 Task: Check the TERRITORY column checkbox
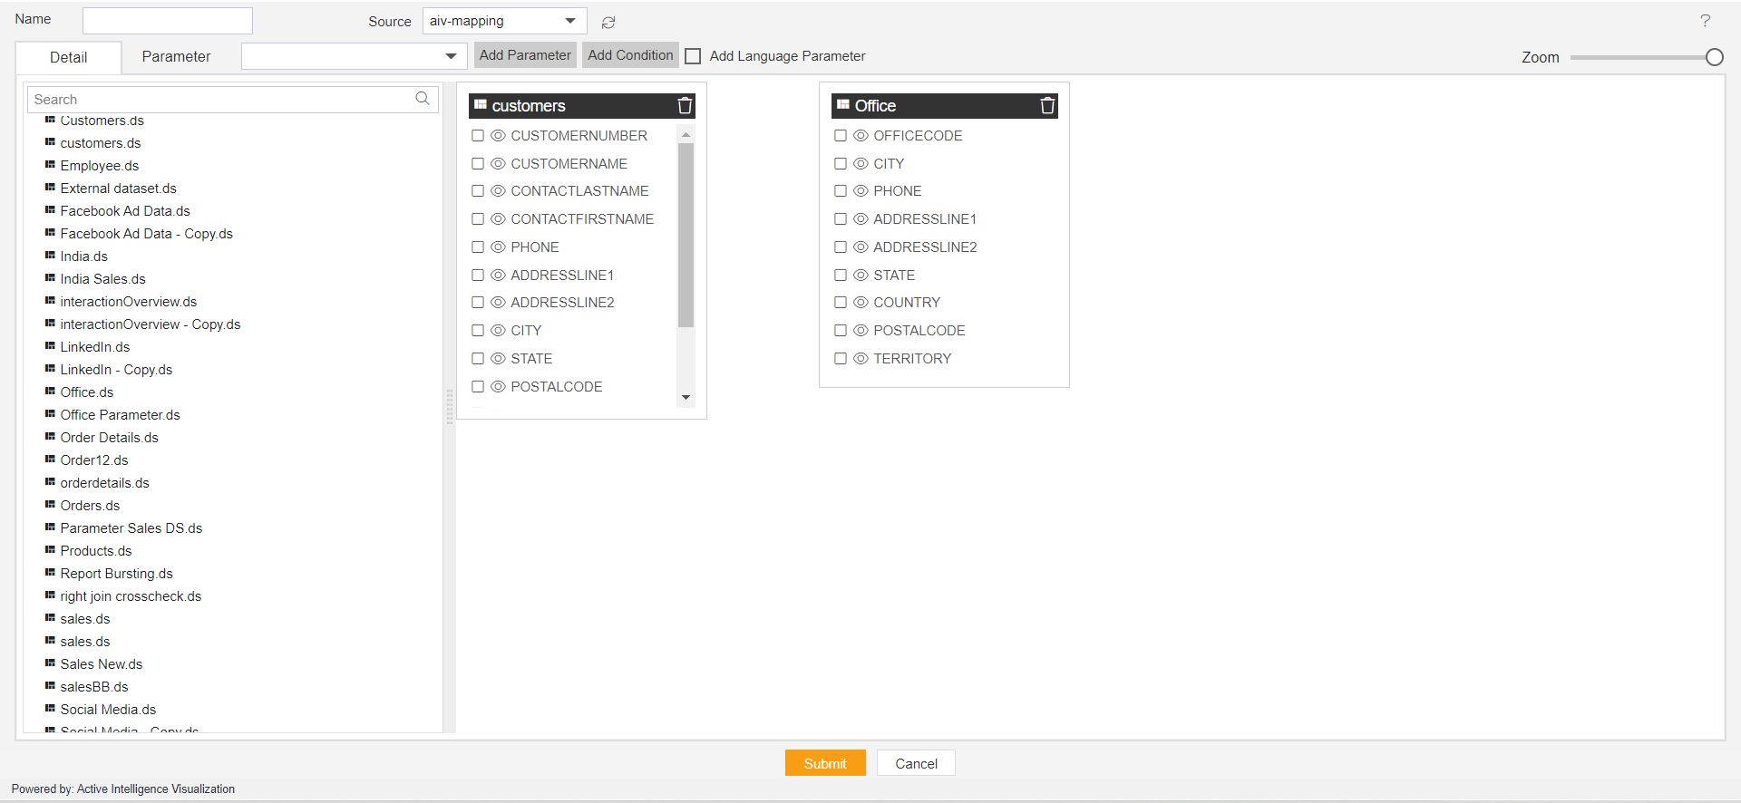[x=841, y=359]
